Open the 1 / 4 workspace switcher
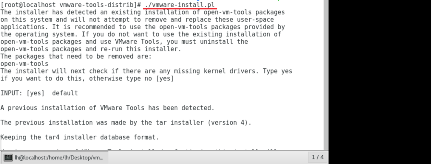 tap(317, 157)
